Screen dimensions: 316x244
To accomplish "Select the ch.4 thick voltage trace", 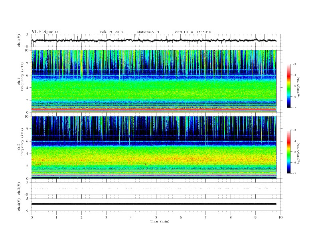I will tap(154, 204).
